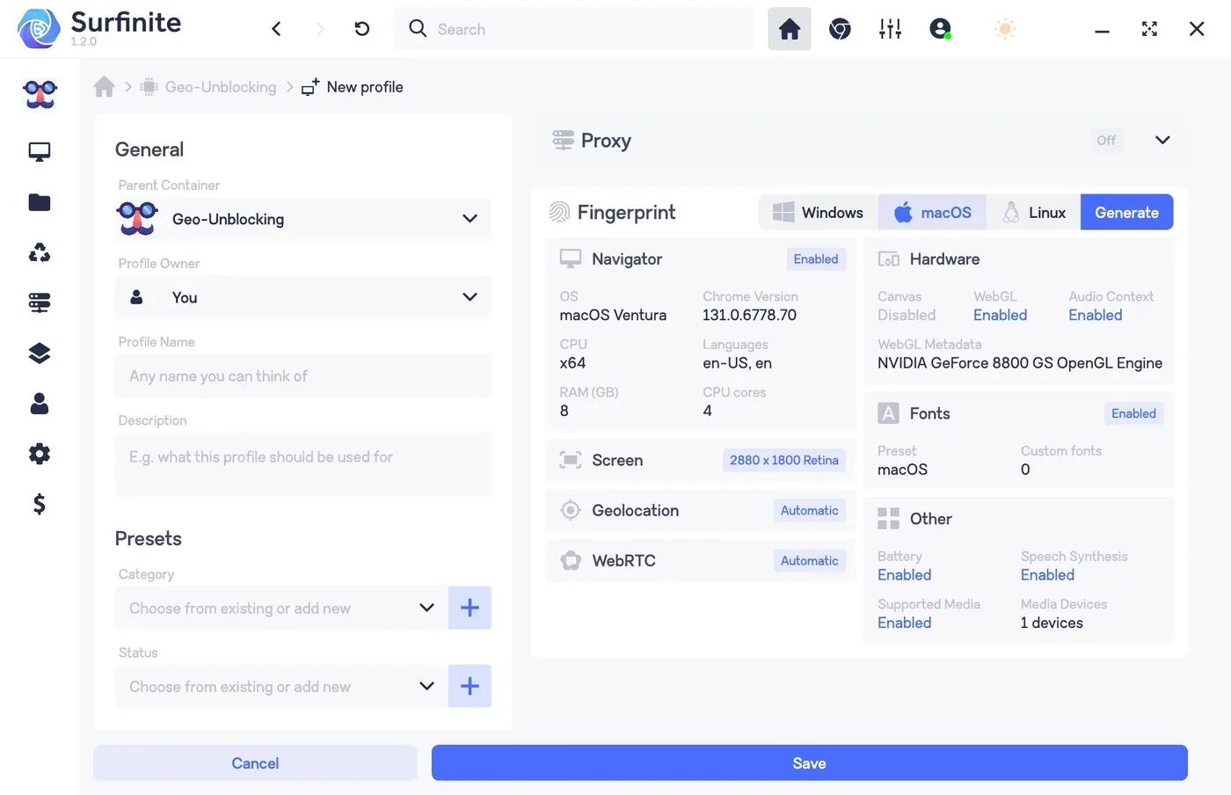Click the reload arrow icon
This screenshot has height=795, width=1231.
pyautogui.click(x=361, y=29)
